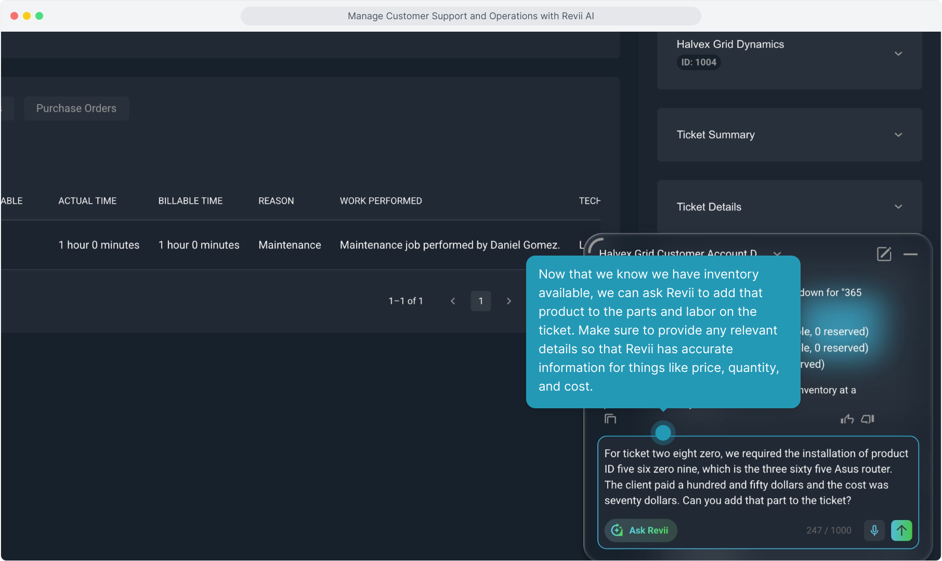Click the thumbs up feedback icon
Screen dimensions: 942x561
click(x=847, y=419)
